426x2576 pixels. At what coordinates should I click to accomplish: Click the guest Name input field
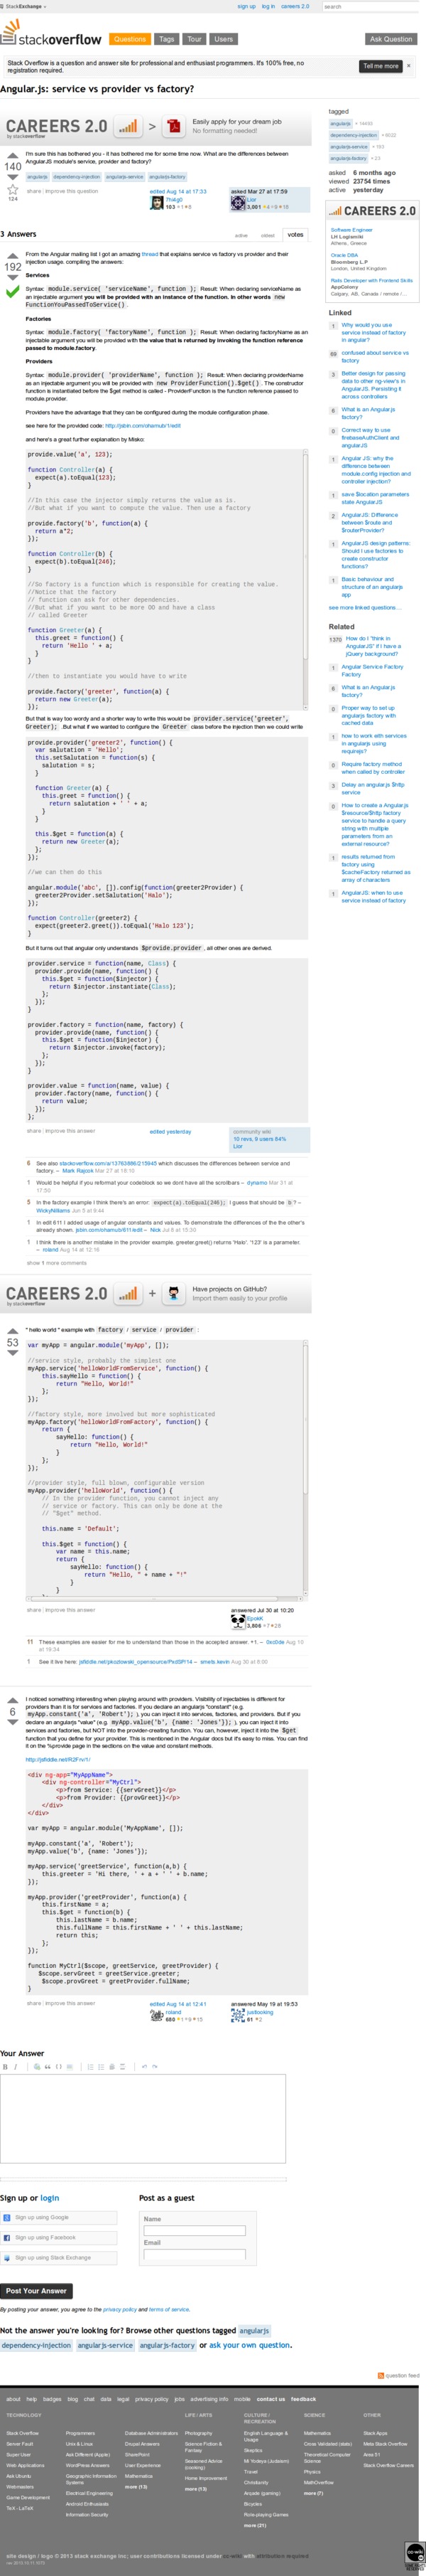(x=194, y=2230)
